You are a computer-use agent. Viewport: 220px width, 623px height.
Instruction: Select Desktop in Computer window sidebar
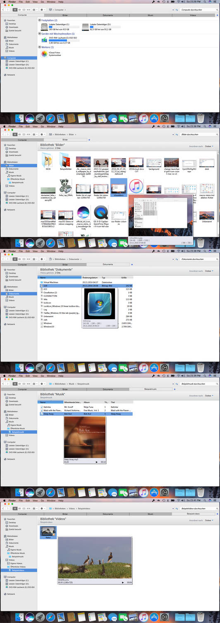point(12,24)
